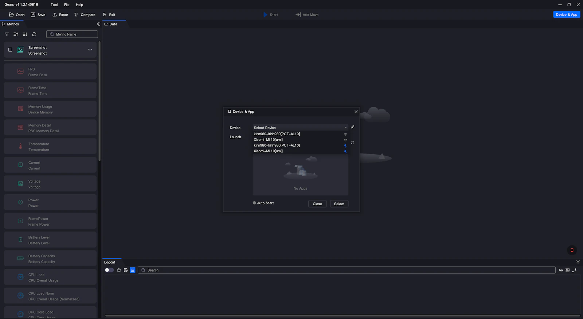Toggle regex matching in Logcat search

pos(574,270)
